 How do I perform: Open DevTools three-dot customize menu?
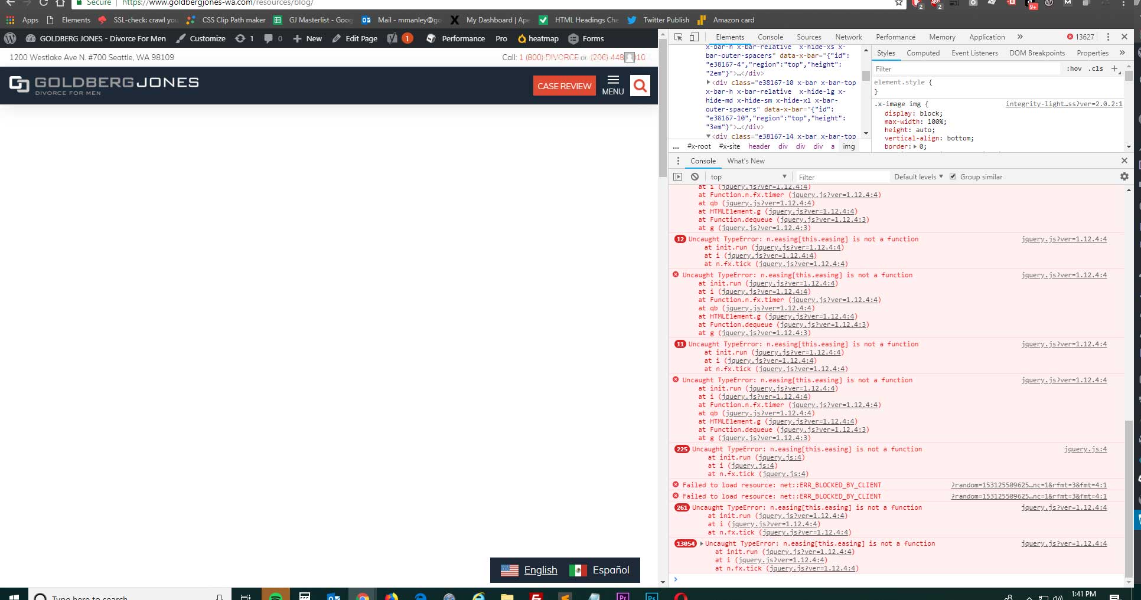click(1107, 37)
